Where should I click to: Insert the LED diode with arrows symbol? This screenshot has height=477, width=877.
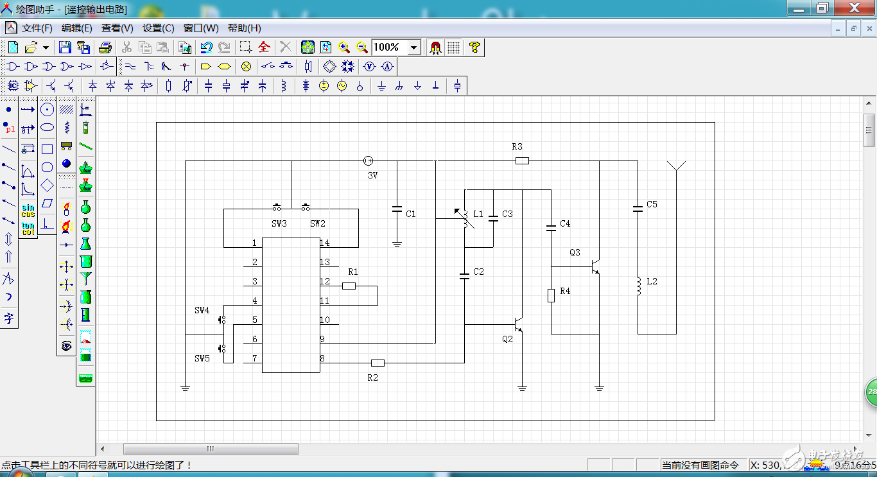[147, 85]
